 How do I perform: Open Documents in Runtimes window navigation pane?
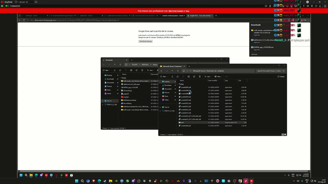pos(168,89)
